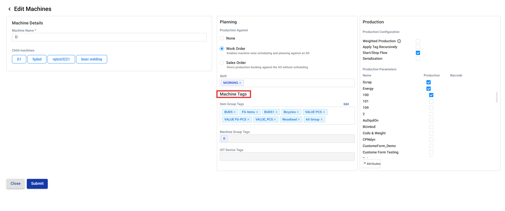Delete the Bicycles tag chip
The height and width of the screenshot is (211, 505).
click(298, 112)
